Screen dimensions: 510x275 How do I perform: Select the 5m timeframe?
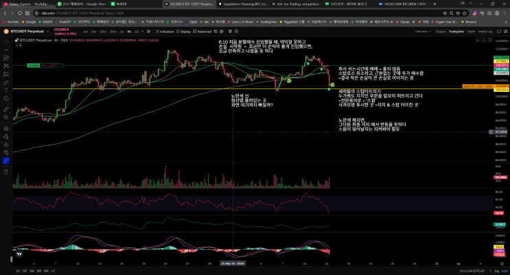[93, 32]
